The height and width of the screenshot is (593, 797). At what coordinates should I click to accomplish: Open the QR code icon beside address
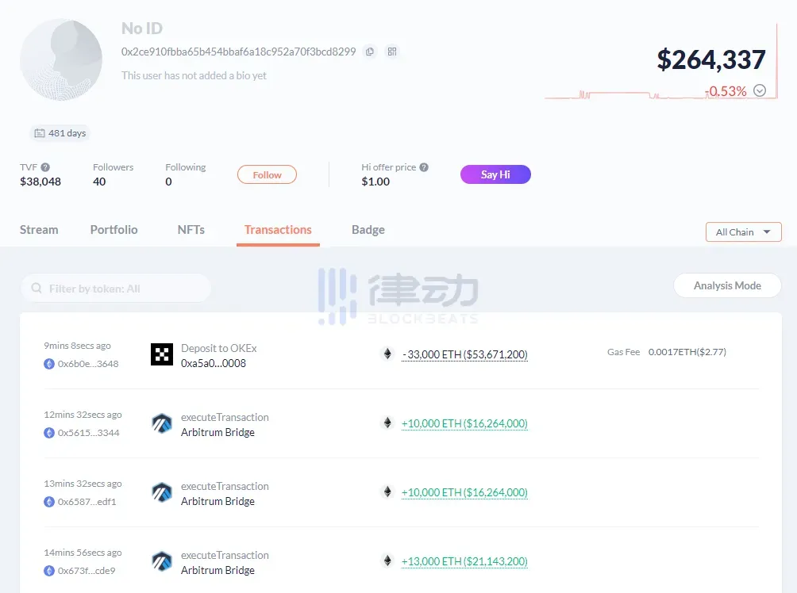point(391,52)
